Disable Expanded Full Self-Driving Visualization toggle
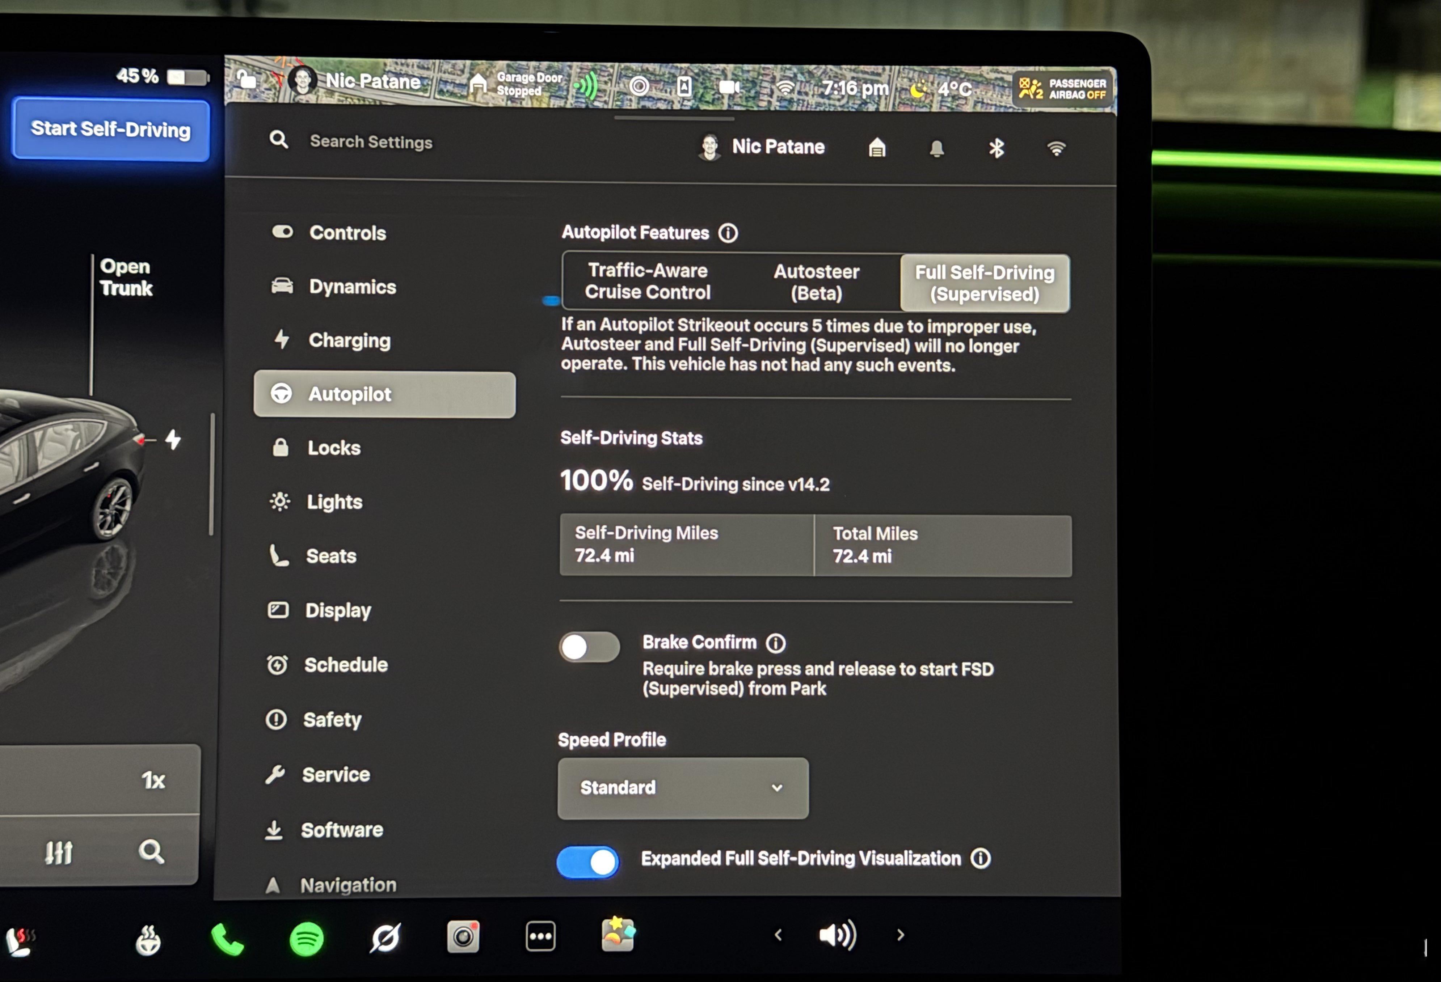Screen dimensions: 1441x982 pyautogui.click(x=587, y=862)
